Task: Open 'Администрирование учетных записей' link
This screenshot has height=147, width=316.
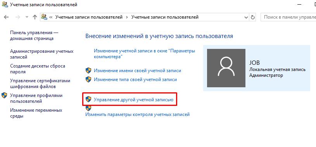Action: click(42, 54)
